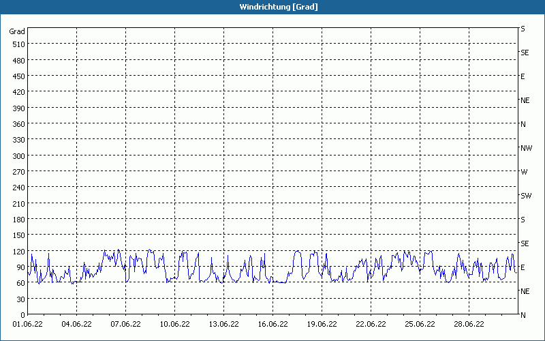Click the 270 degree label
The width and height of the screenshot is (545, 341).
(18, 172)
